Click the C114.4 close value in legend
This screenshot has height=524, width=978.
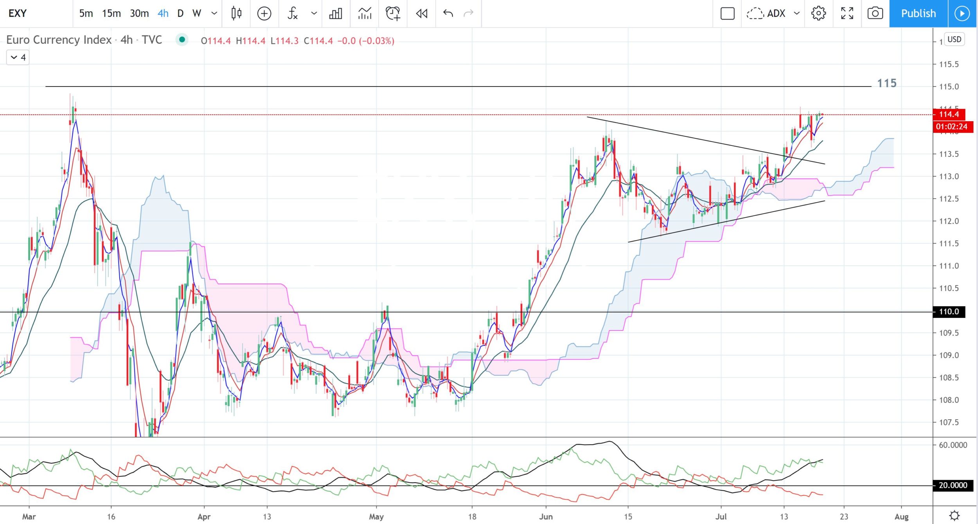click(318, 41)
